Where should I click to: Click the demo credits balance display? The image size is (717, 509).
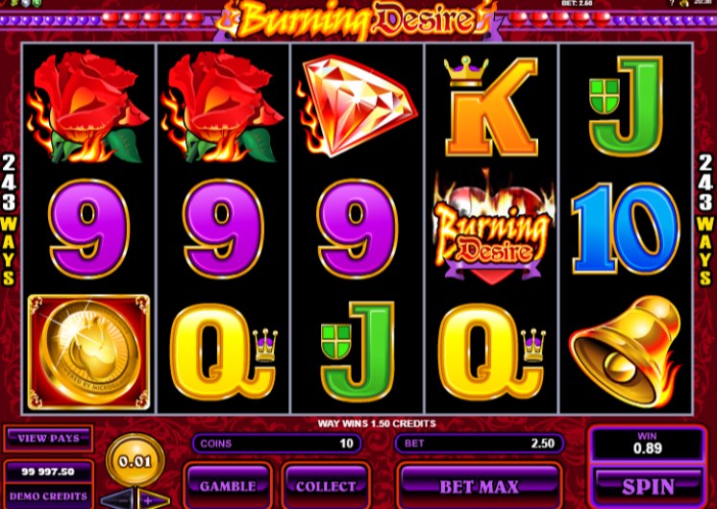pyautogui.click(x=48, y=484)
